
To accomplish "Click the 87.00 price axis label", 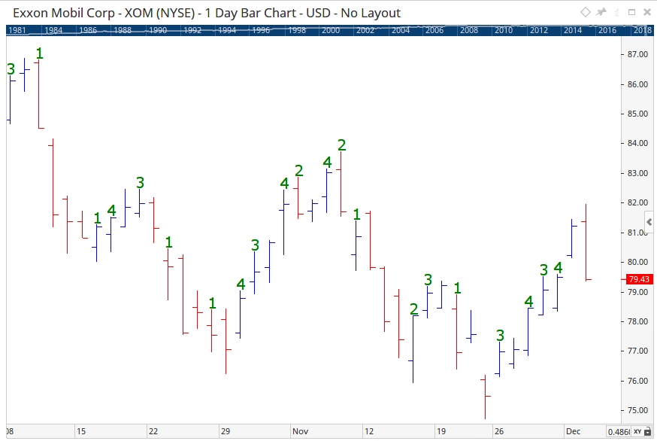I will (637, 54).
